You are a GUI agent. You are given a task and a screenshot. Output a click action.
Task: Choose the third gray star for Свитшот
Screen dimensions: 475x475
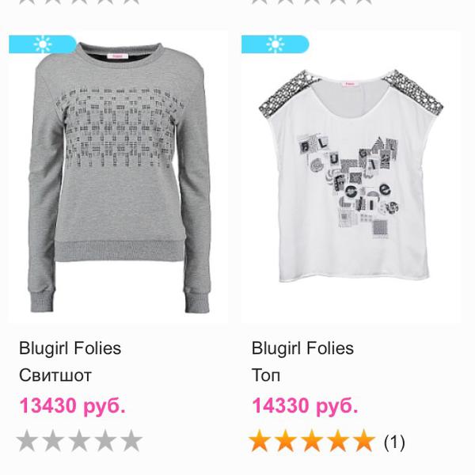79,440
